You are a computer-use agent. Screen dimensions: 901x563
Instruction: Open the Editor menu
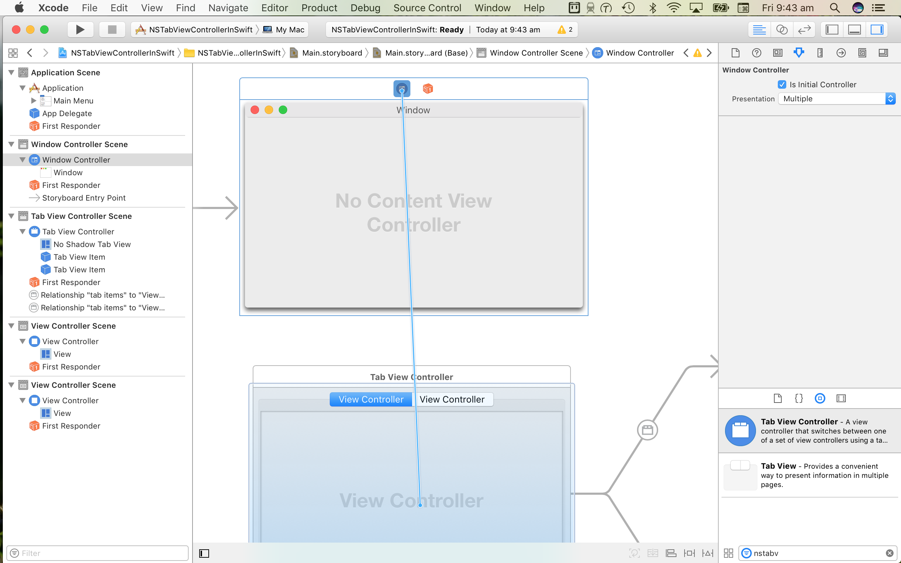click(275, 8)
